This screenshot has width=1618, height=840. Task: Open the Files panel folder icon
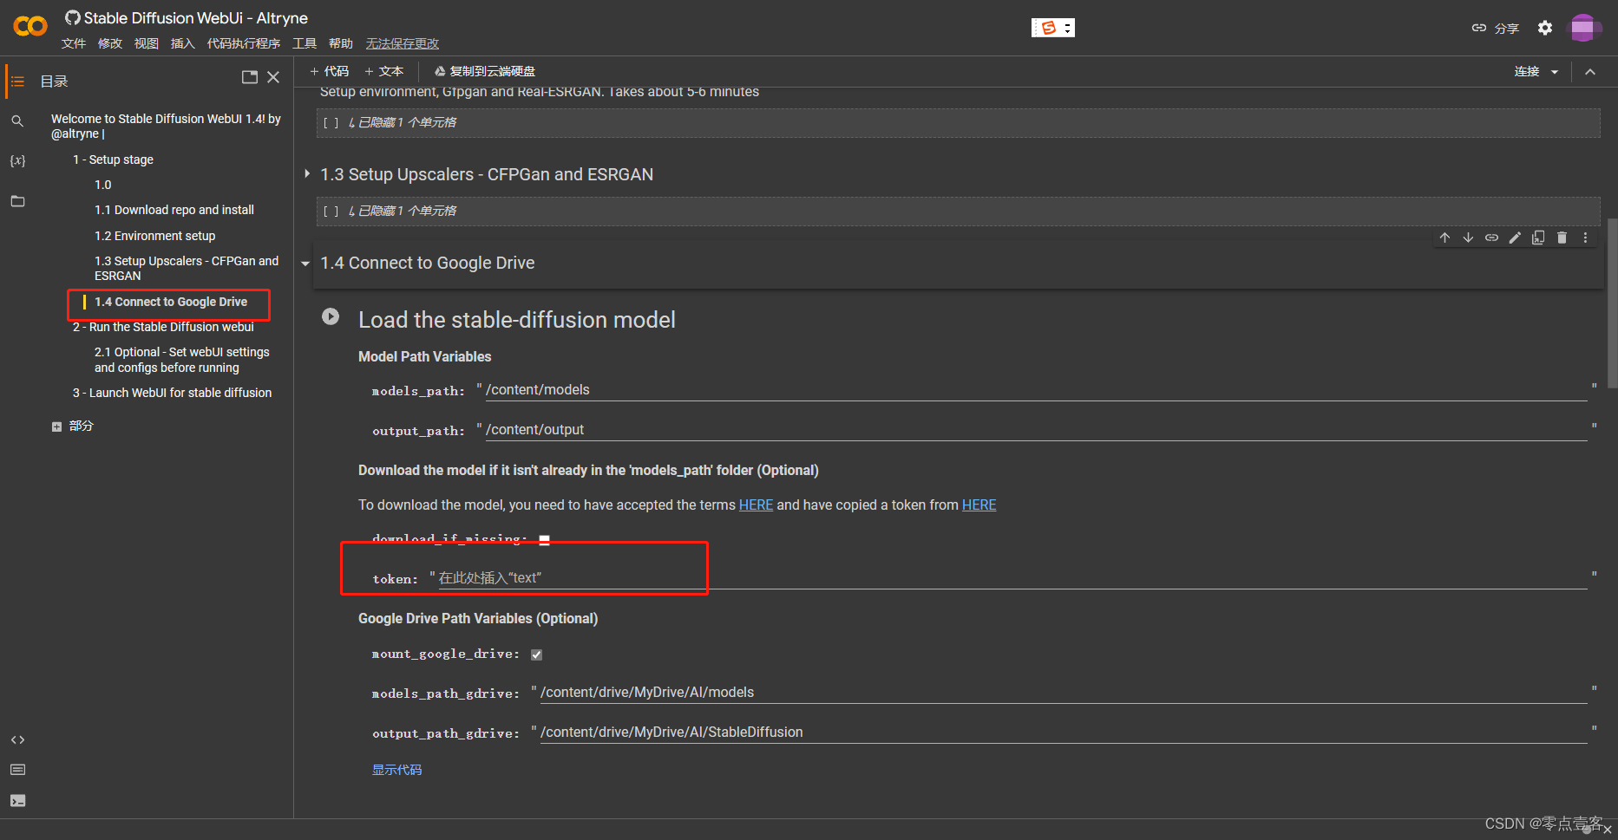tap(17, 200)
